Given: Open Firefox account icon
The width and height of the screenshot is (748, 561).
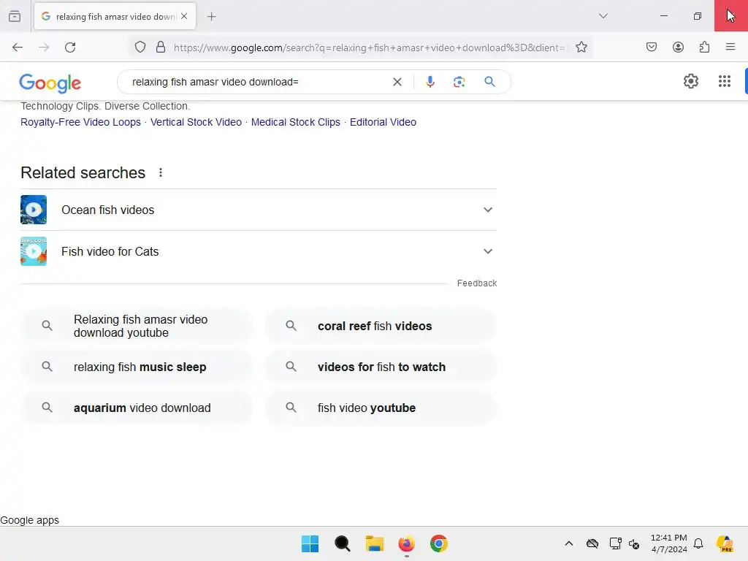Looking at the screenshot, I should (678, 47).
